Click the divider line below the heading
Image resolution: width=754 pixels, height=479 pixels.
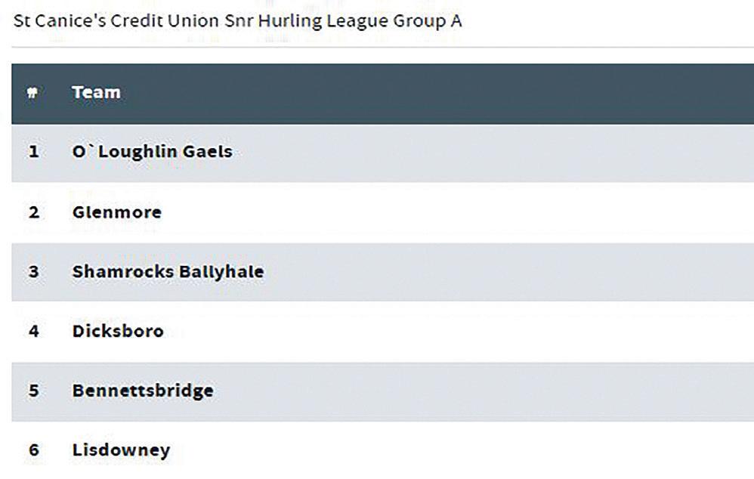[383, 47]
